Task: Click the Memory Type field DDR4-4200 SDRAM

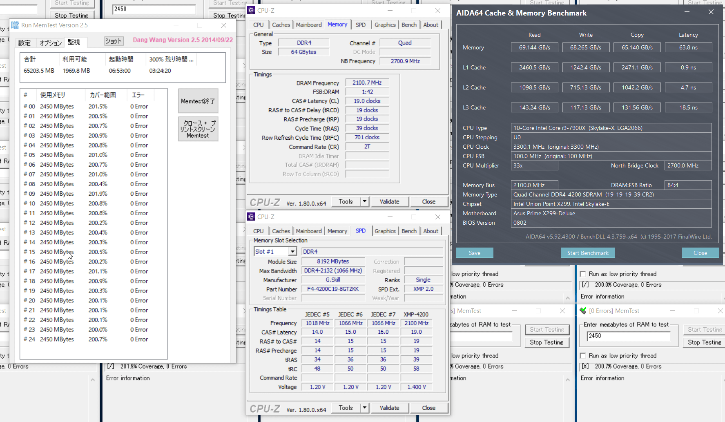Action: point(611,194)
